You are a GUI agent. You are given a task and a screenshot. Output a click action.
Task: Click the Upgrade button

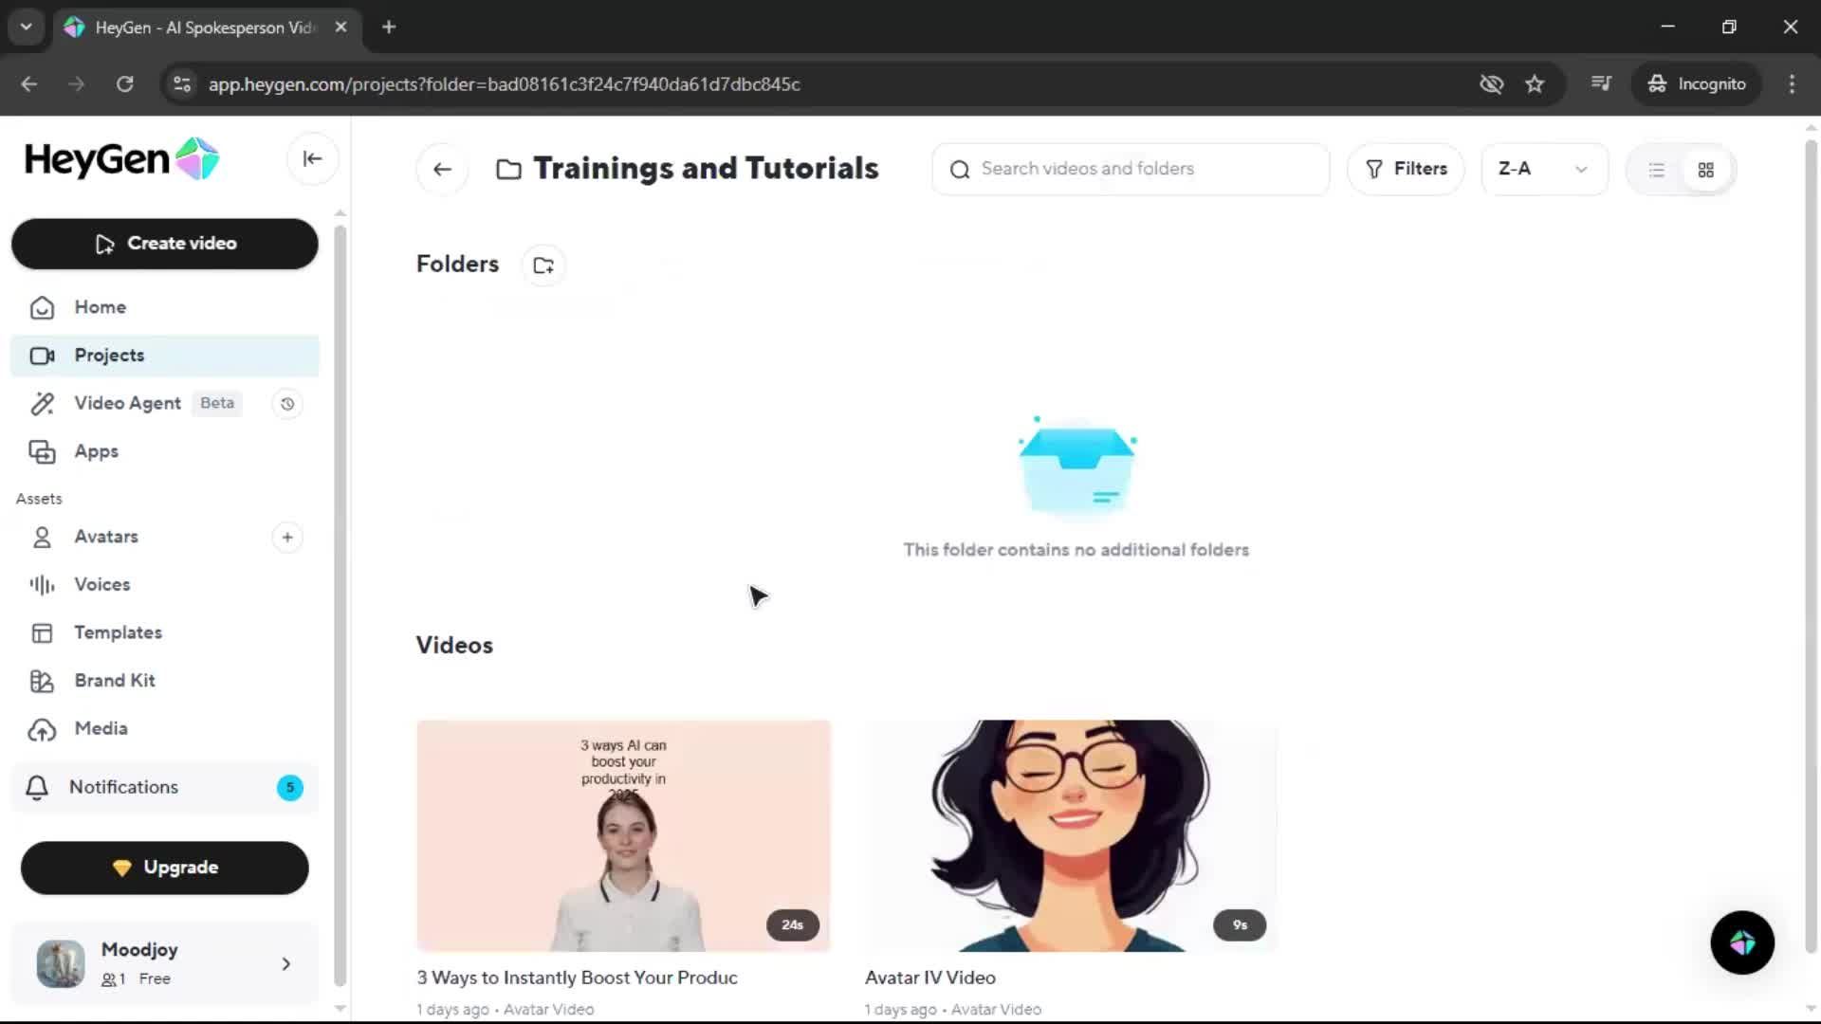pyautogui.click(x=165, y=868)
